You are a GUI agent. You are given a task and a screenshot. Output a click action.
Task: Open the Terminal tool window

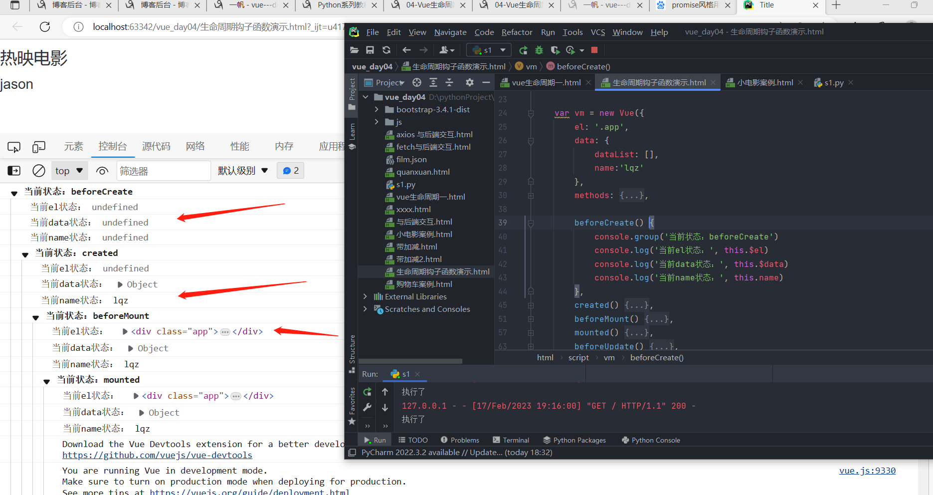point(511,440)
